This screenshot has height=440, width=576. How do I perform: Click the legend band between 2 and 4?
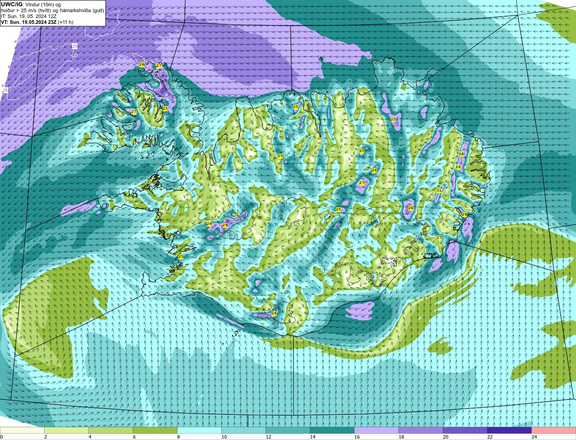pos(67,430)
